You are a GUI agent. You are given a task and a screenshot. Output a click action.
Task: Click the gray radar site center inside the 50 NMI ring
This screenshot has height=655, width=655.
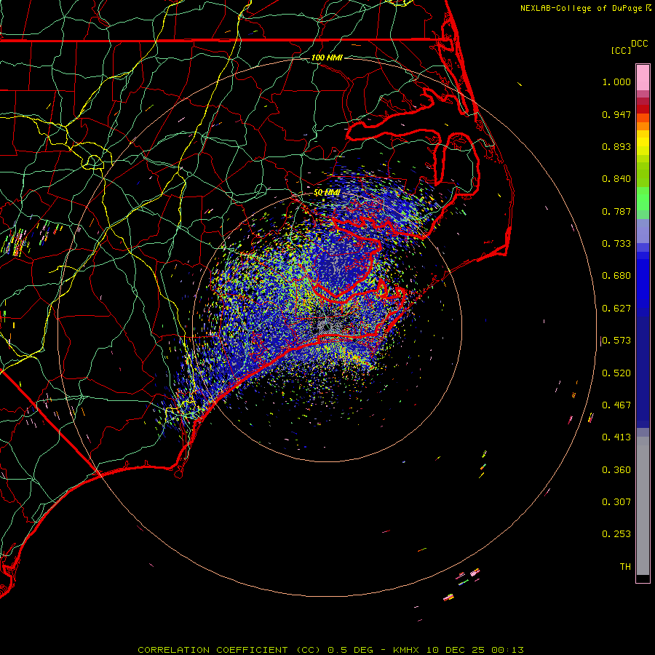[327, 327]
